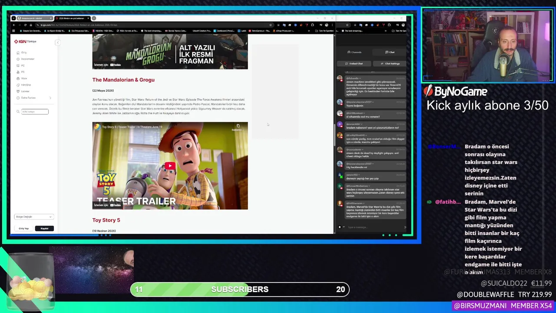This screenshot has height=313, width=556.
Task: Bookmark this page with the star icon
Action: coord(271,25)
